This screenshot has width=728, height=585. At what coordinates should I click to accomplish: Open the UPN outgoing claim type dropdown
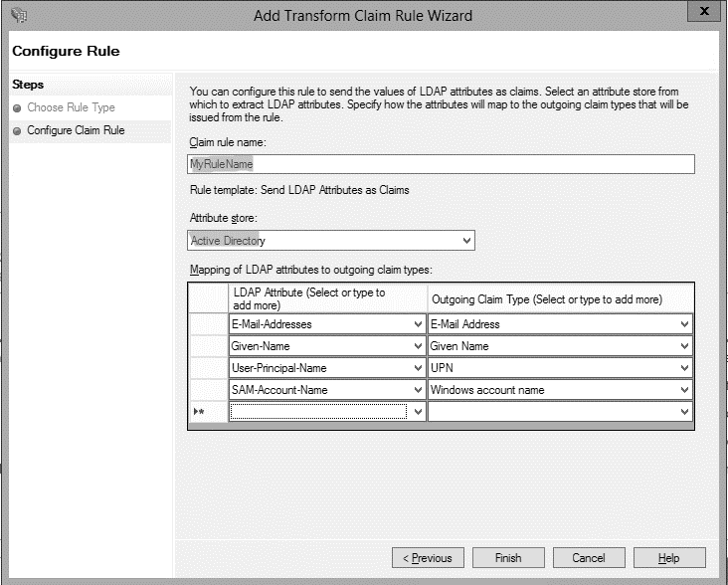point(684,368)
